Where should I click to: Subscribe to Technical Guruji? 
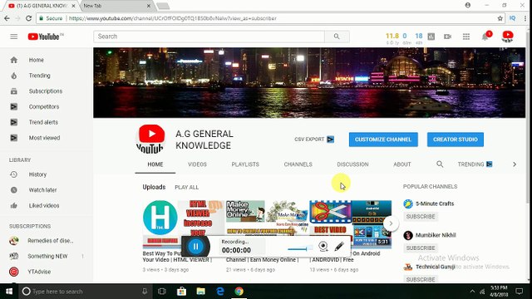(421, 279)
